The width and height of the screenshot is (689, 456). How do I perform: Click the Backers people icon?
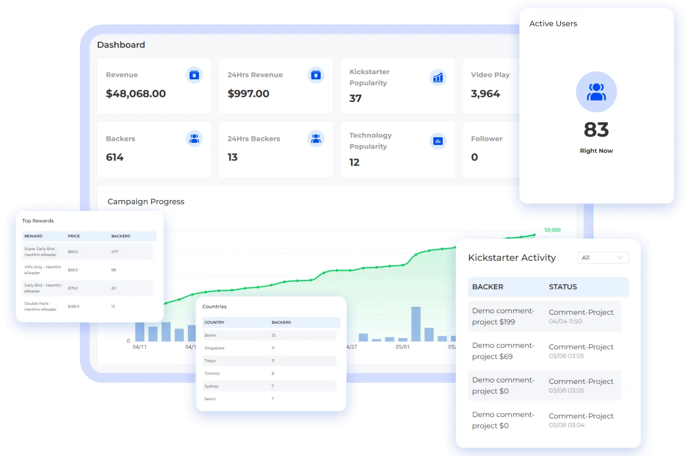point(194,138)
